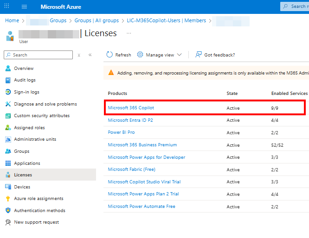Click the Manage view gear icon
The image size is (309, 238).
point(140,55)
